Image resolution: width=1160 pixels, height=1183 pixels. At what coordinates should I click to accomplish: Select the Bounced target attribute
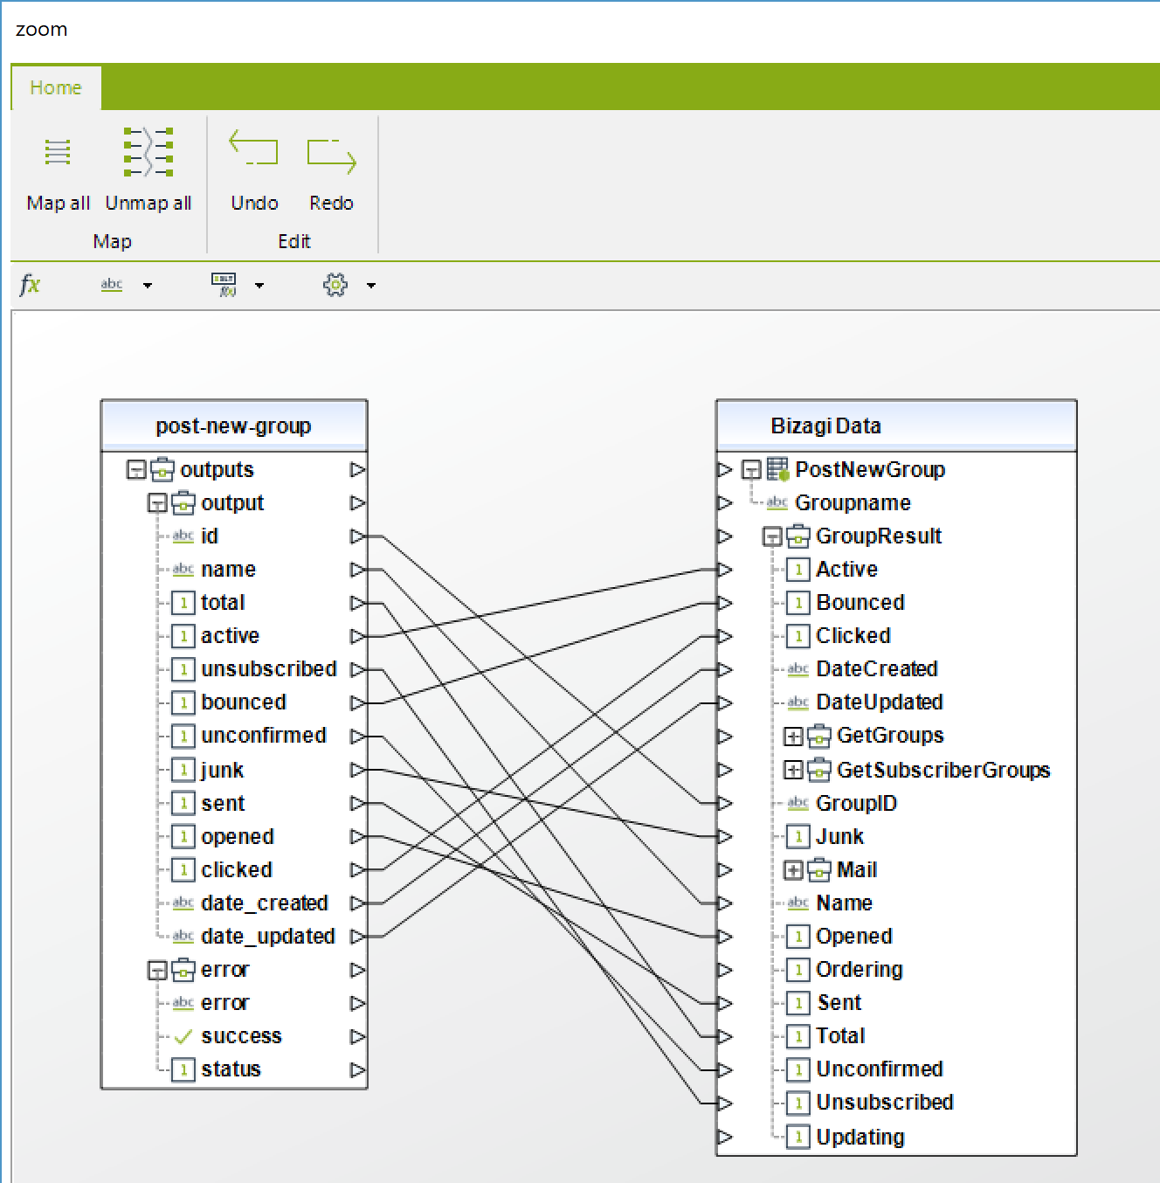pyautogui.click(x=860, y=603)
